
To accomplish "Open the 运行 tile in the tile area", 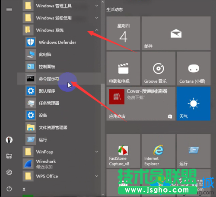I will (194, 151).
